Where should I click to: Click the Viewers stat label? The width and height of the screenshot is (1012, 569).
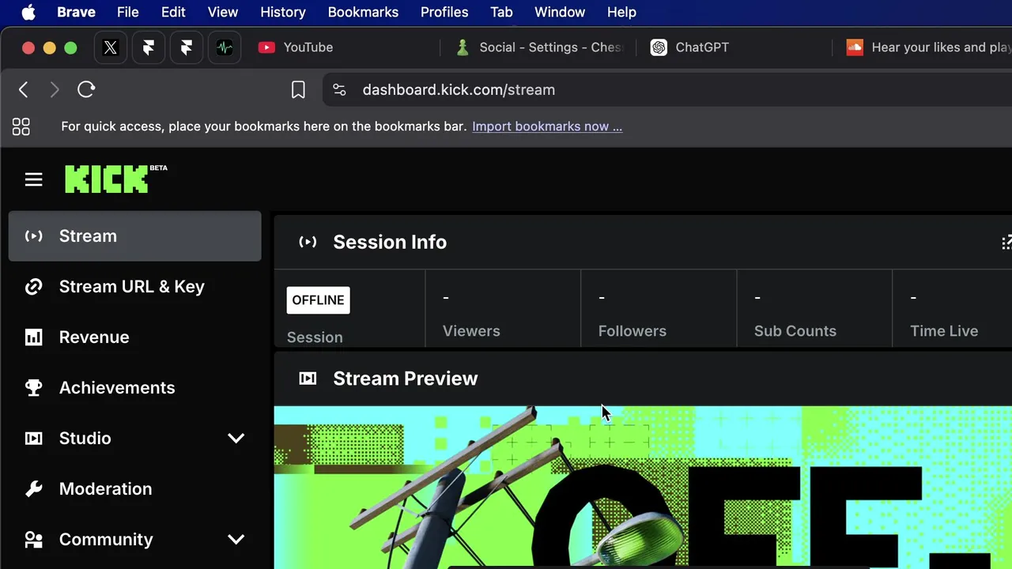(x=471, y=330)
